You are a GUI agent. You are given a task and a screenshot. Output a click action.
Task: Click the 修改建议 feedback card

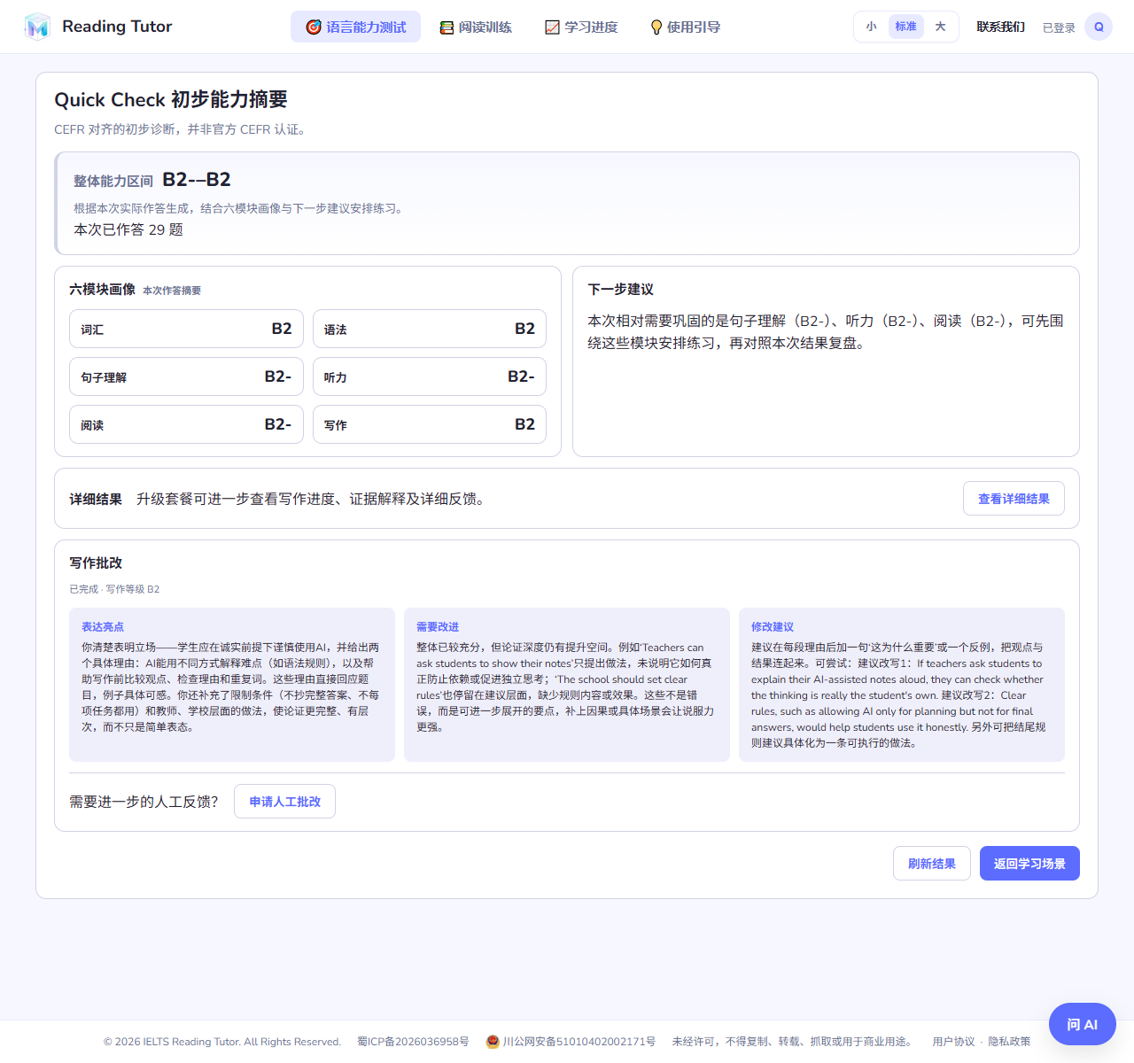[902, 685]
